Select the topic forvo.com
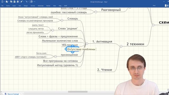The image size is (169, 95). point(41,53)
